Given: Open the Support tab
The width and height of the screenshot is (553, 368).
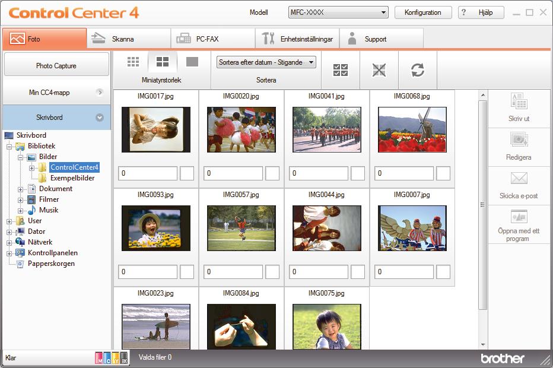Looking at the screenshot, I should 382,39.
